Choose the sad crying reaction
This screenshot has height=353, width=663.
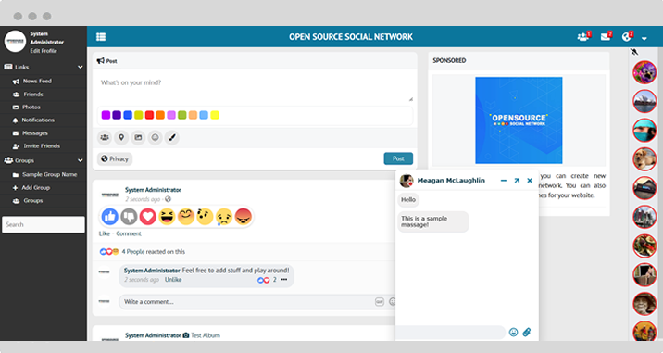point(224,217)
